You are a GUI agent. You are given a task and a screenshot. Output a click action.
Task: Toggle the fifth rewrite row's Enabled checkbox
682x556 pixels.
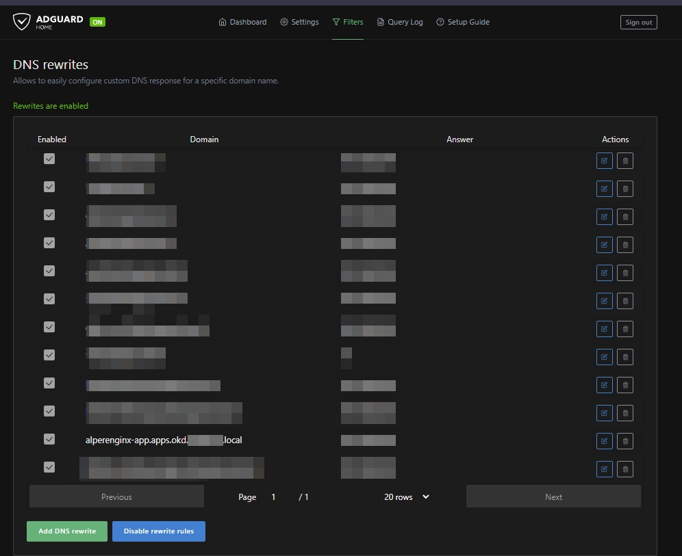click(49, 271)
